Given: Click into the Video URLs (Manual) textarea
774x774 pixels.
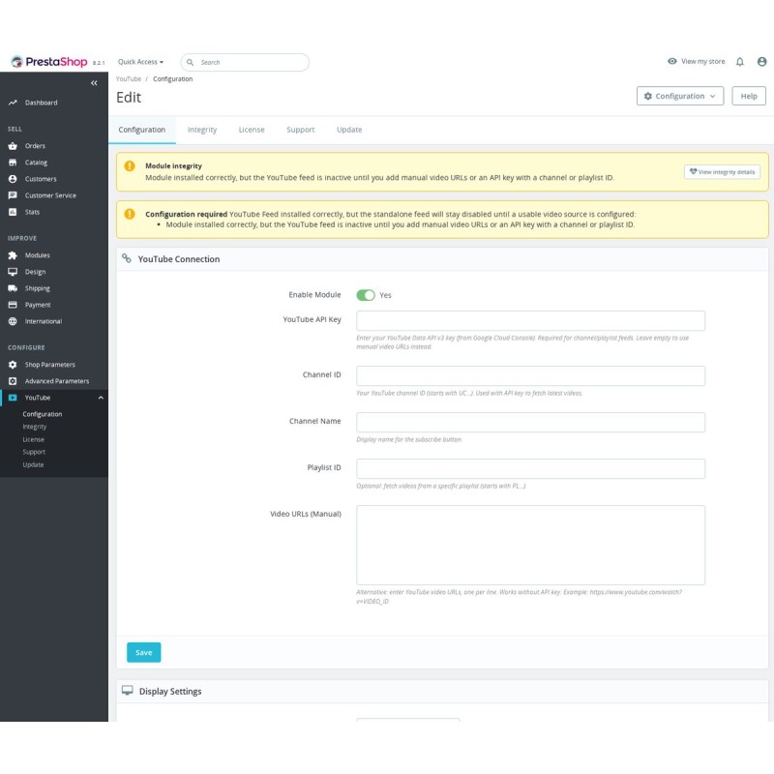Looking at the screenshot, I should pyautogui.click(x=530, y=545).
